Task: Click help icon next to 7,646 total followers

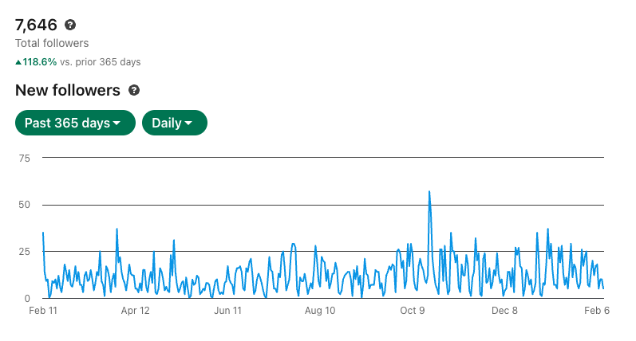Action: tap(70, 25)
